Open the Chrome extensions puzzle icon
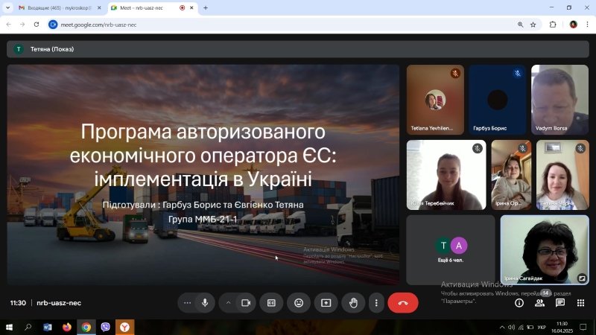This screenshot has height=335, width=596. coord(553,25)
